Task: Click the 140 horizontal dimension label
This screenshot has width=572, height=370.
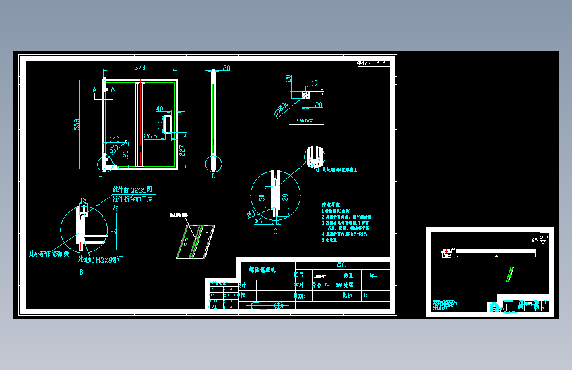Action: (x=115, y=139)
